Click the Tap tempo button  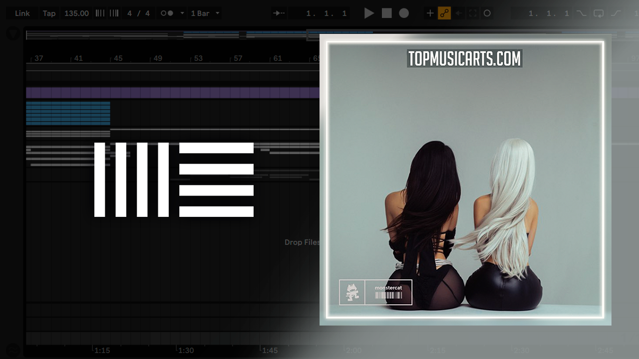(x=49, y=13)
